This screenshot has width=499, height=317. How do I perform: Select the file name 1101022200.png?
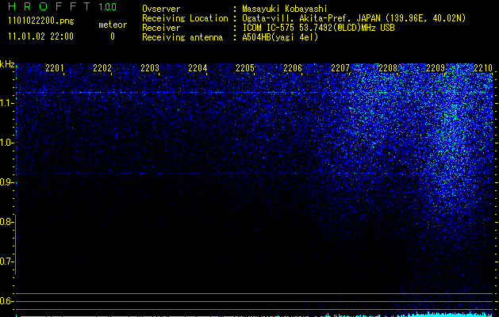pyautogui.click(x=41, y=21)
